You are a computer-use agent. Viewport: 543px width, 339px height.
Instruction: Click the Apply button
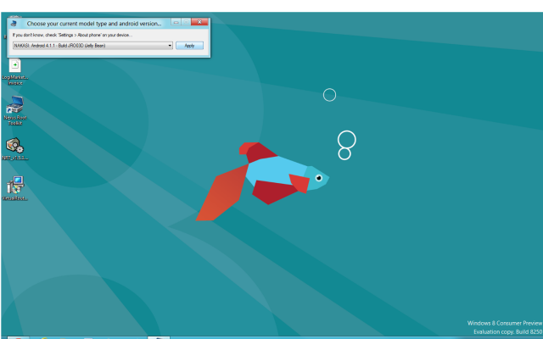pyautogui.click(x=189, y=46)
